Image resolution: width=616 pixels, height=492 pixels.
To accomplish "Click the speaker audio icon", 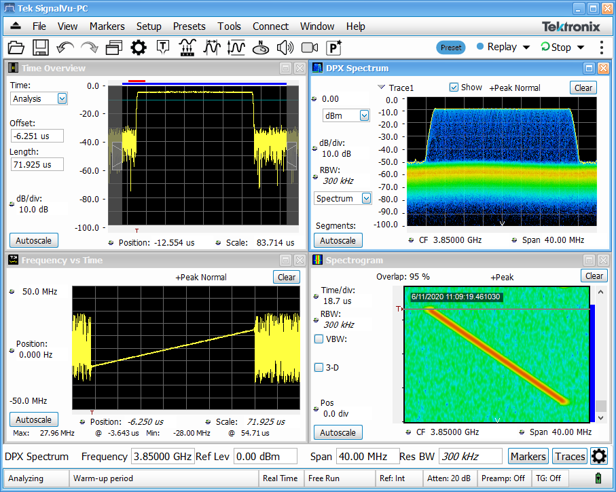I will click(285, 48).
